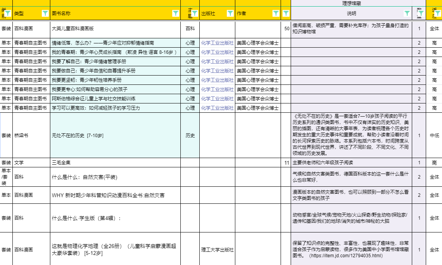Click filter icon right of 作者 column

tap(286, 14)
